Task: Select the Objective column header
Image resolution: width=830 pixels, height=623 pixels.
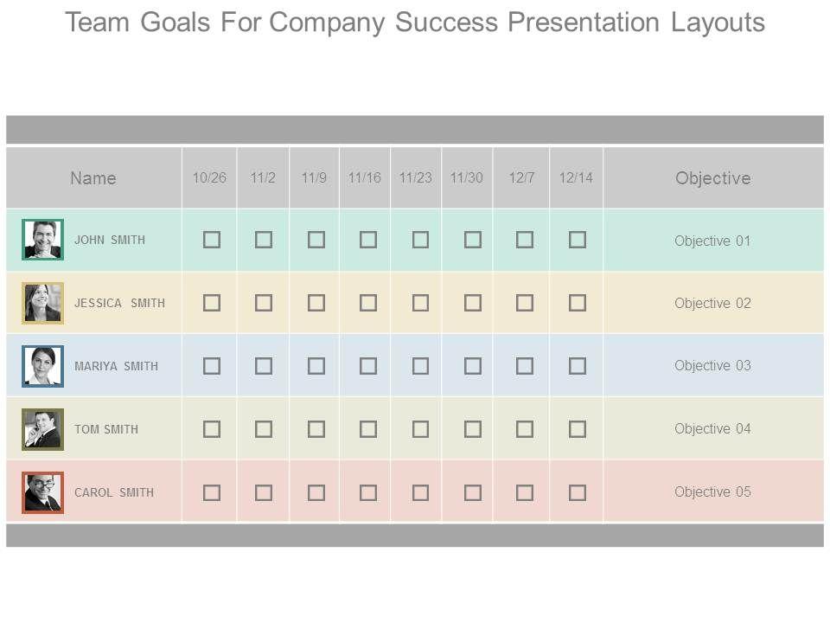Action: pyautogui.click(x=712, y=178)
